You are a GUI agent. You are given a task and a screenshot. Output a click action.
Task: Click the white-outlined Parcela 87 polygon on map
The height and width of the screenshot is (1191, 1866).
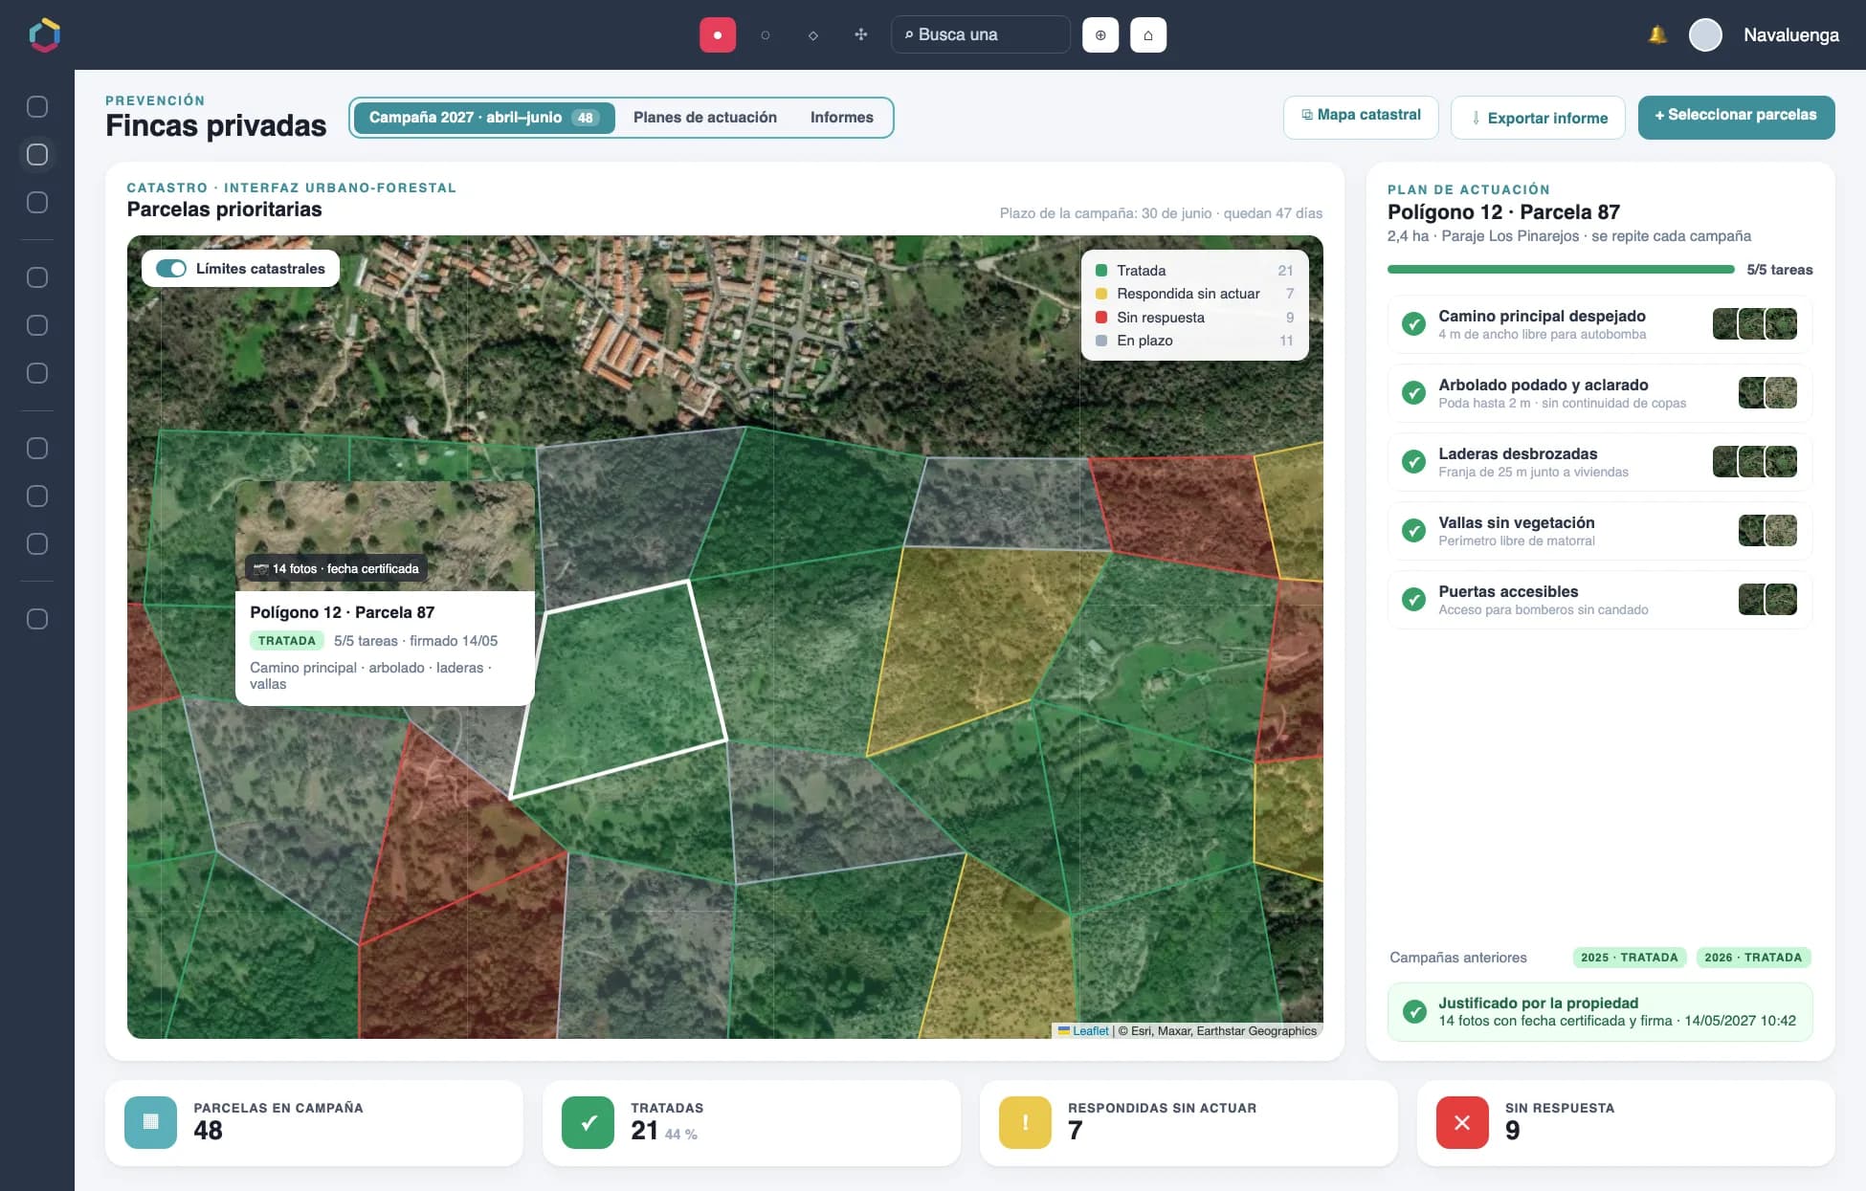pyautogui.click(x=620, y=687)
